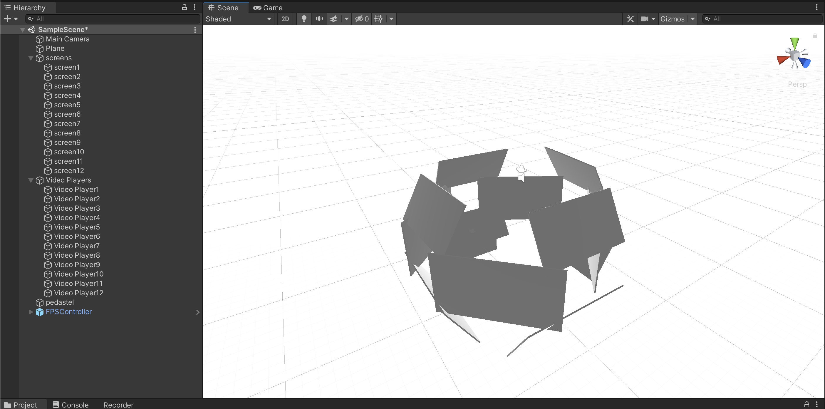The height and width of the screenshot is (409, 825).
Task: Click Persp projection label
Action: tap(797, 84)
